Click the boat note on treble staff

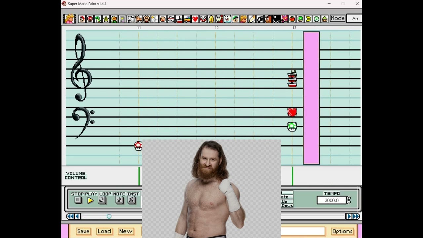point(292,79)
